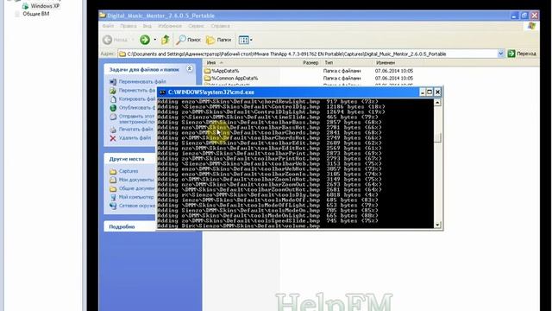Select the %Common AppData% folder
The image size is (552, 311).
[235, 79]
